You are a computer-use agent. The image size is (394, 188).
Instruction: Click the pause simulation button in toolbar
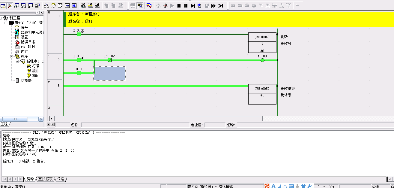coord(186,6)
